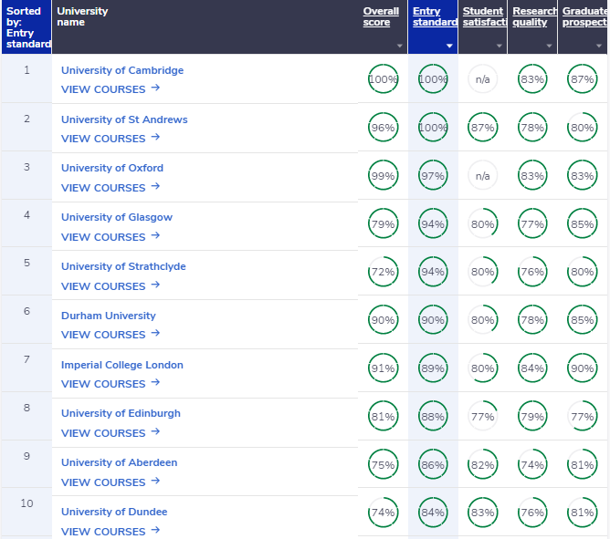This screenshot has width=610, height=539.
Task: Click dropdown arrow under Graduate prospects
Action: [599, 46]
